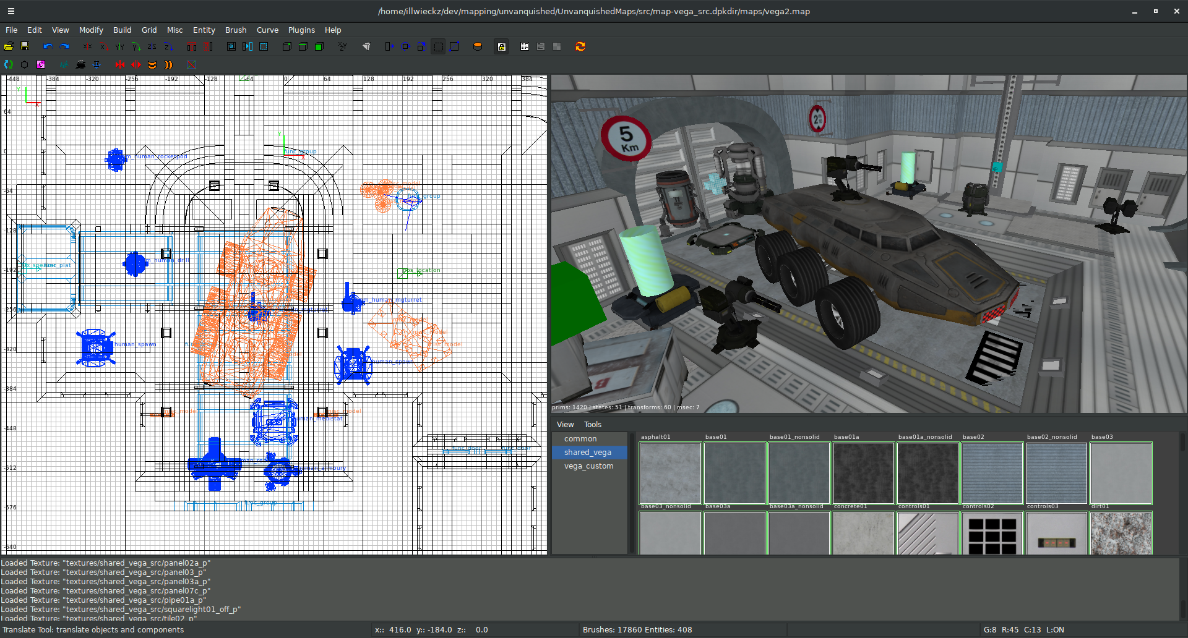The width and height of the screenshot is (1188, 638).
Task: Toggle the green faces selection mode
Action: coord(319,46)
